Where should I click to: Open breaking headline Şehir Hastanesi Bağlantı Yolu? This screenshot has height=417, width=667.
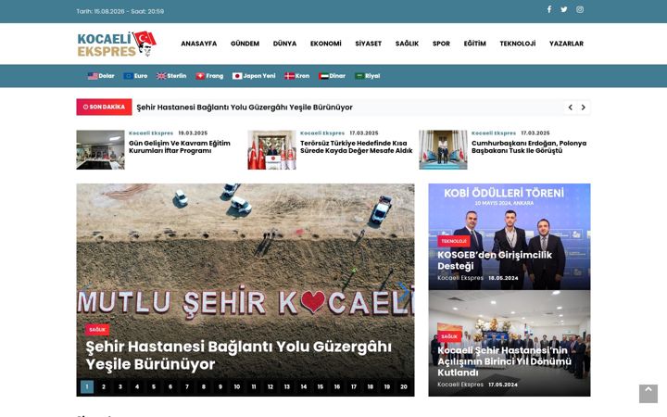point(245,107)
